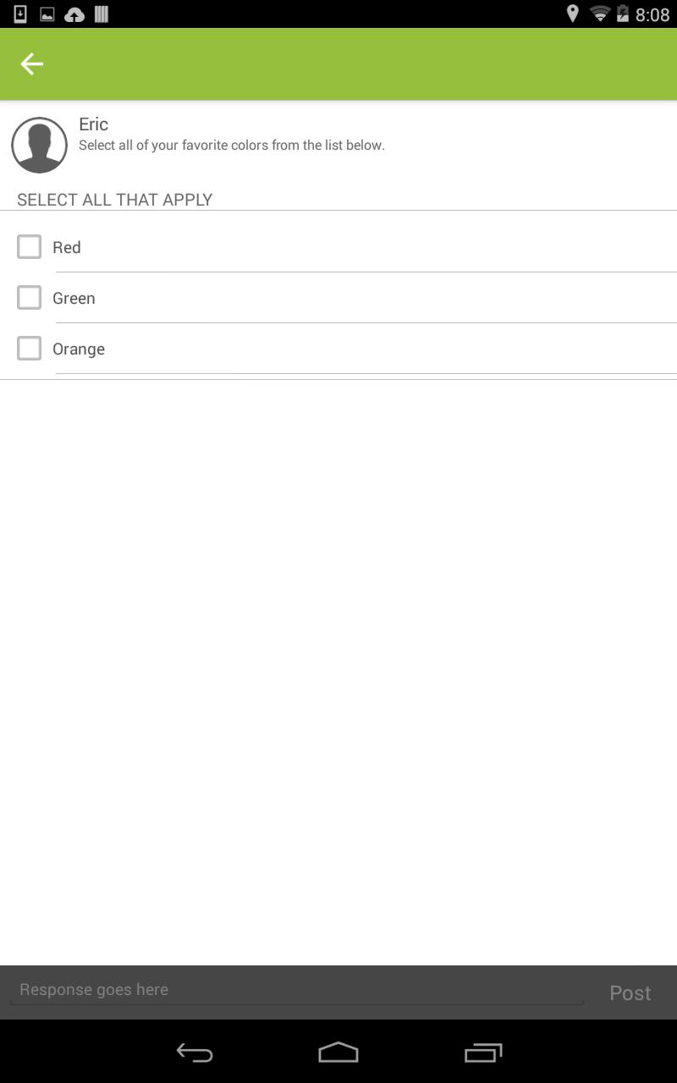Click the name Eric beside the avatar
The width and height of the screenshot is (677, 1083).
coord(93,124)
